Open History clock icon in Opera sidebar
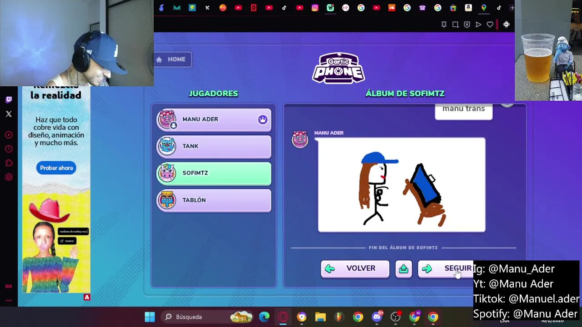The image size is (582, 327). [9, 149]
